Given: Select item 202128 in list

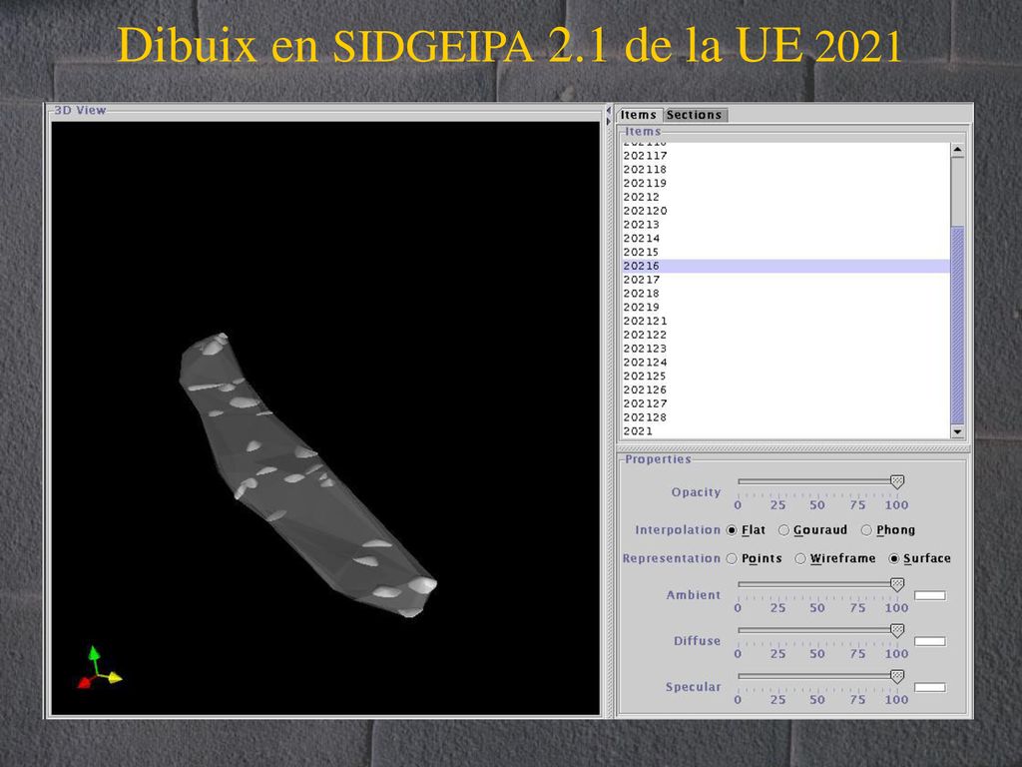Looking at the screenshot, I should pyautogui.click(x=786, y=417).
